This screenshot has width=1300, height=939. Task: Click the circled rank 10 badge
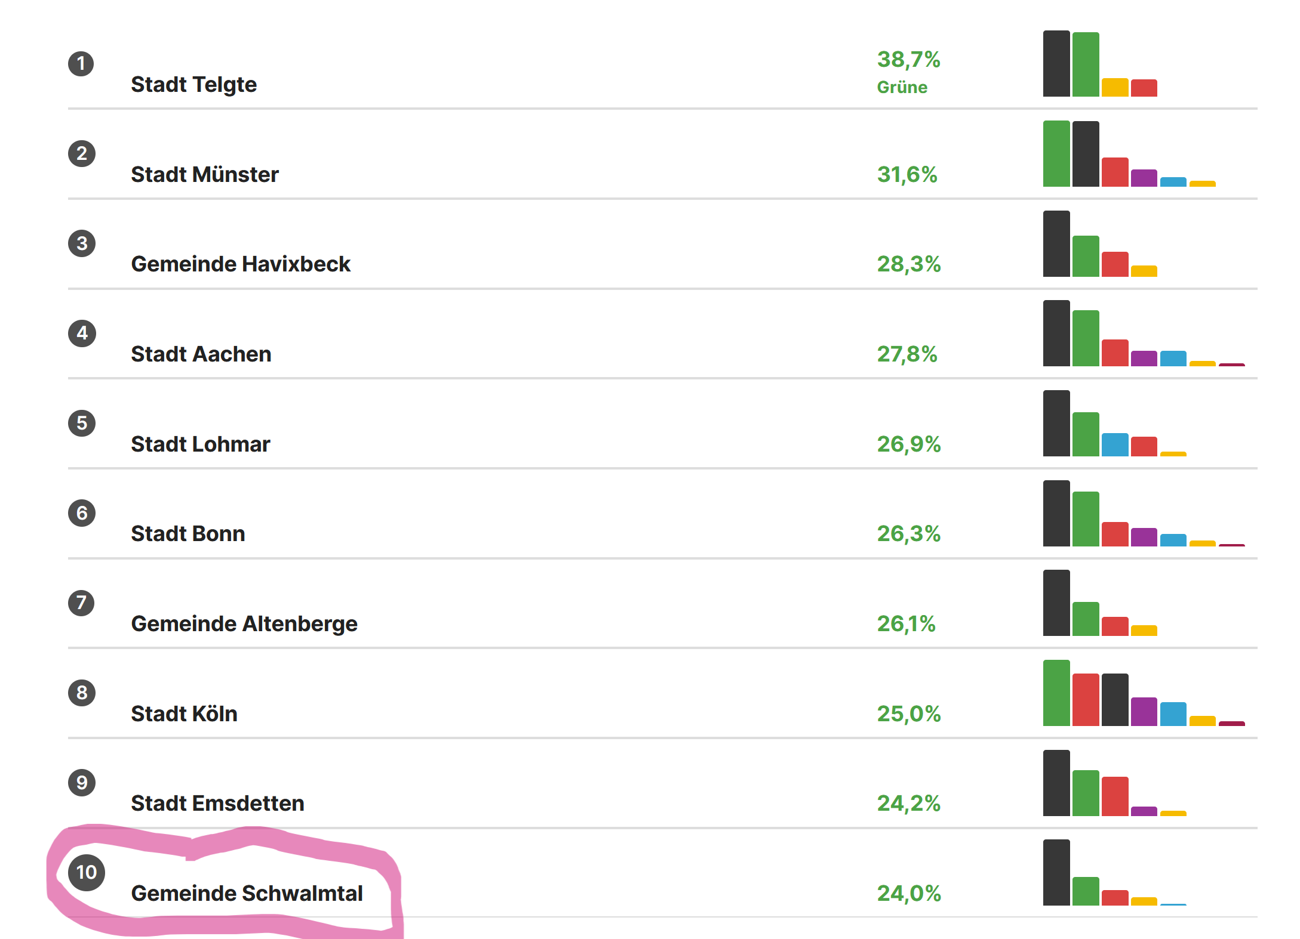point(87,872)
